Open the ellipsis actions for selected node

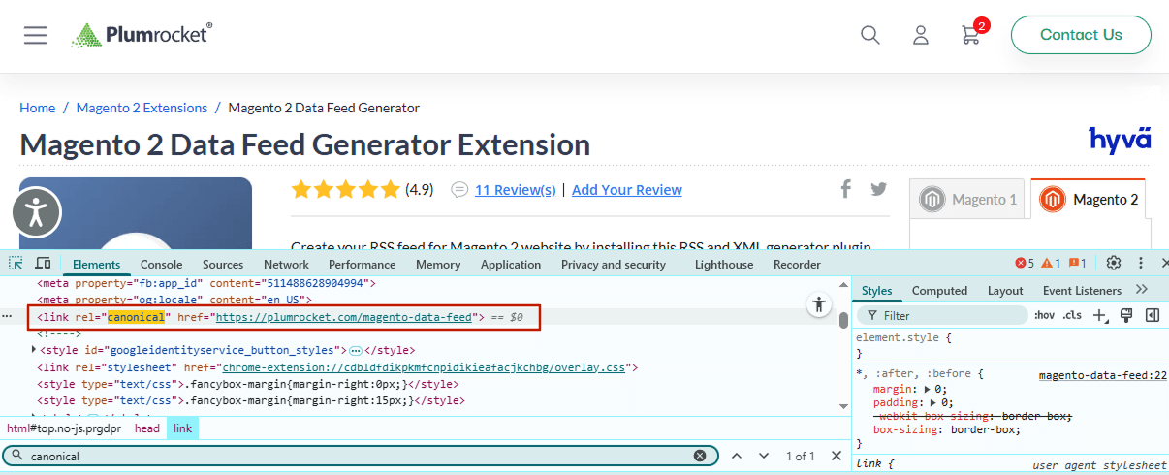click(7, 317)
